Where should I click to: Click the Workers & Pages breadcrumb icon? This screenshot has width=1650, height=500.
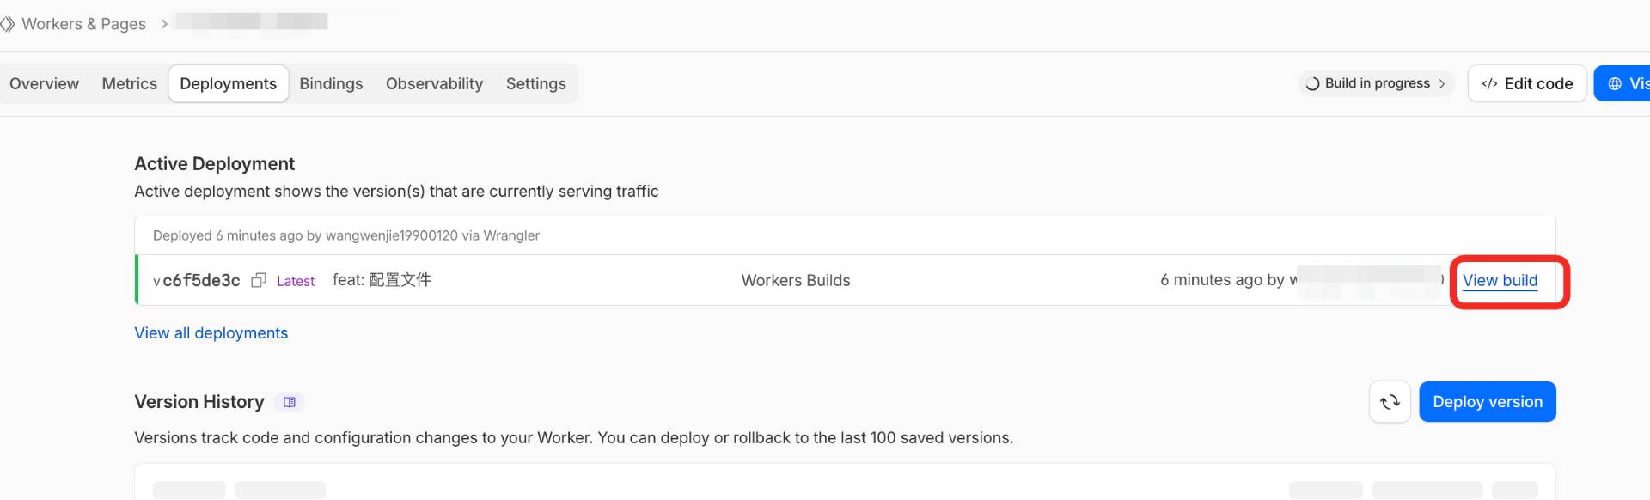point(8,24)
